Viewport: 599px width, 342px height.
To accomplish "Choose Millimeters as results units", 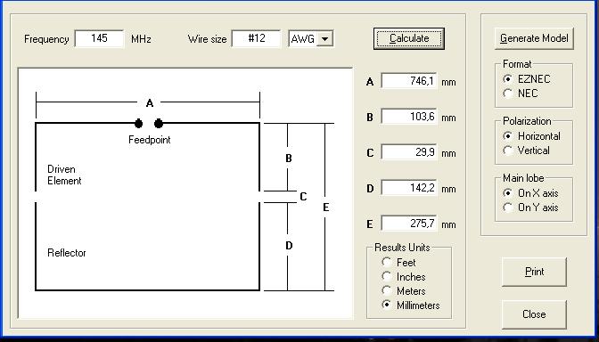I will (411, 305).
